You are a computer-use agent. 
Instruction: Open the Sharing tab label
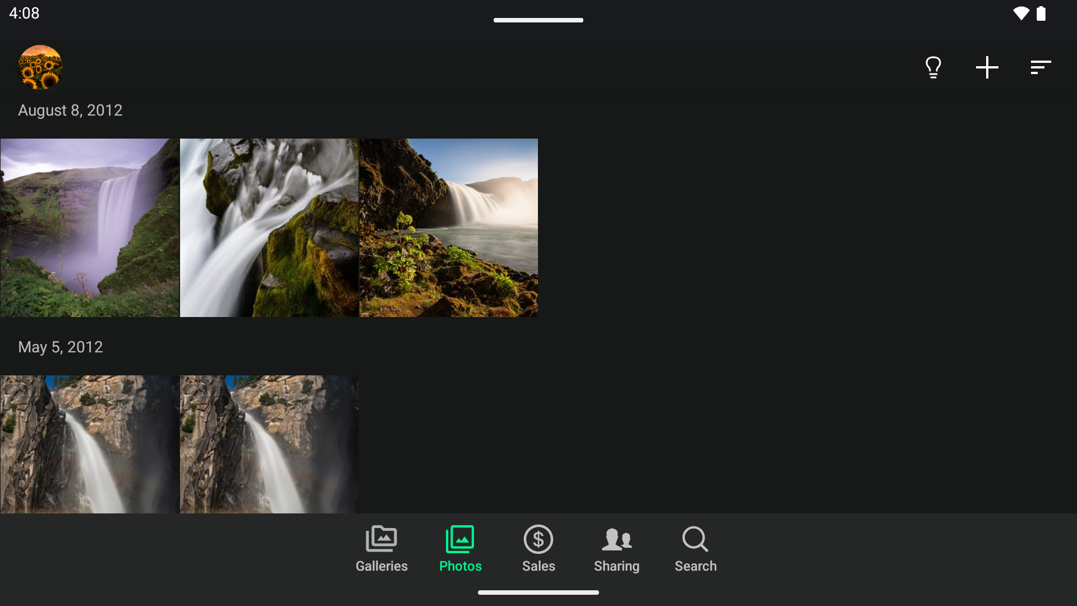pyautogui.click(x=616, y=566)
